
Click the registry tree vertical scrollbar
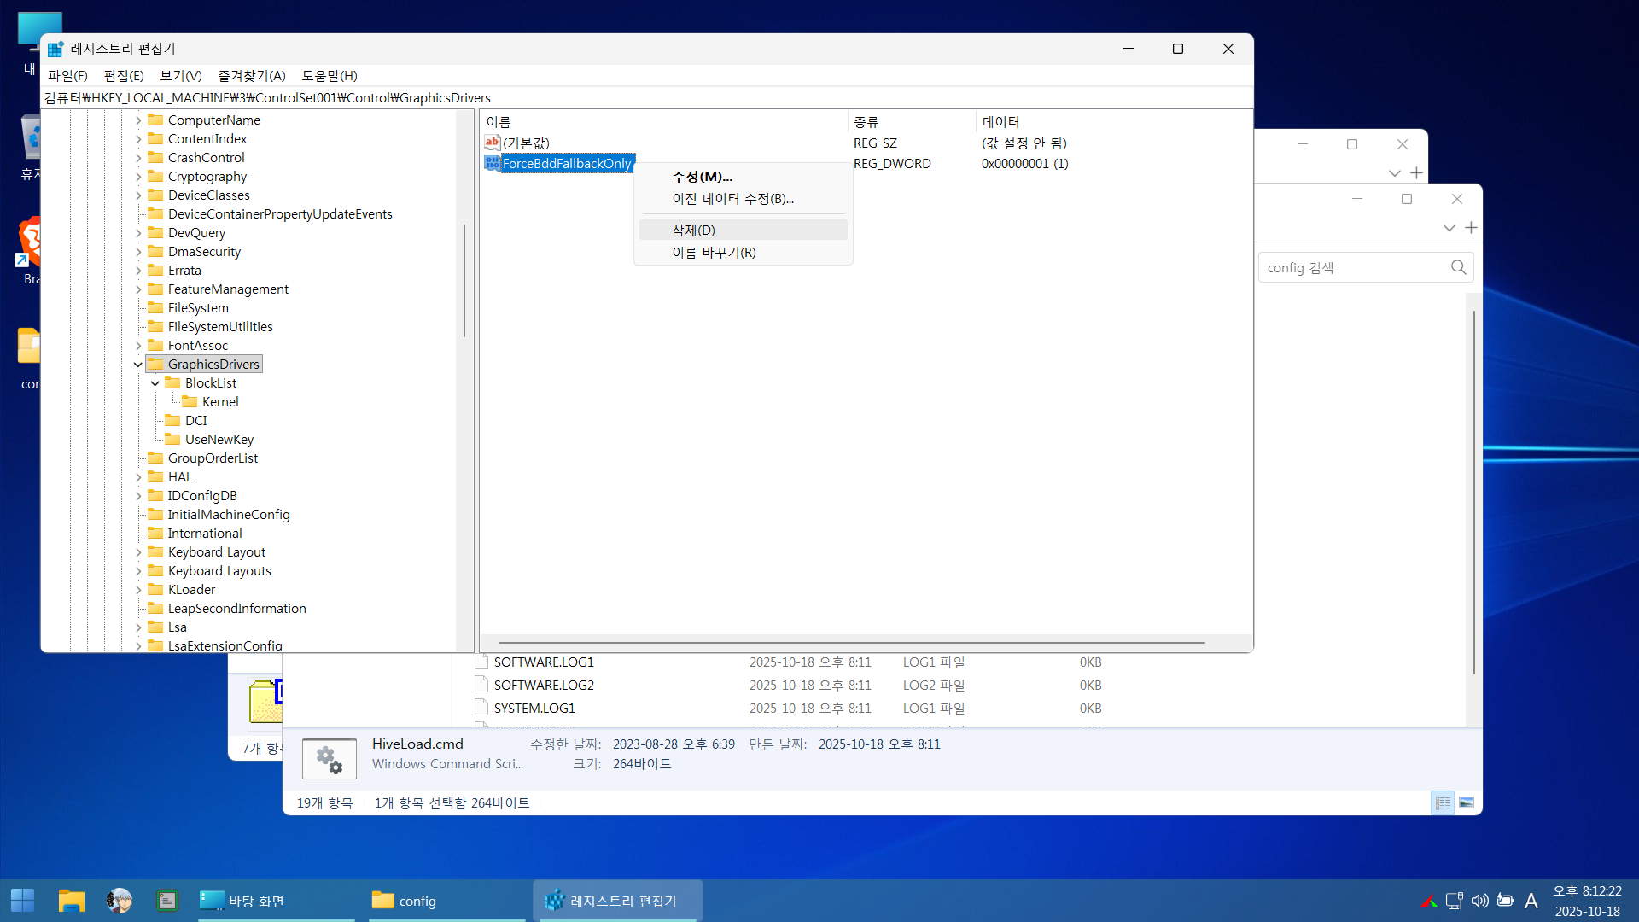point(464,282)
